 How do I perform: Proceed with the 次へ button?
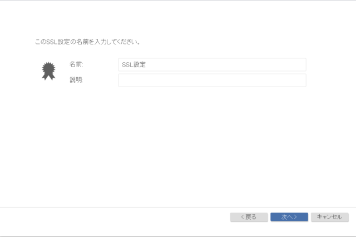click(289, 217)
